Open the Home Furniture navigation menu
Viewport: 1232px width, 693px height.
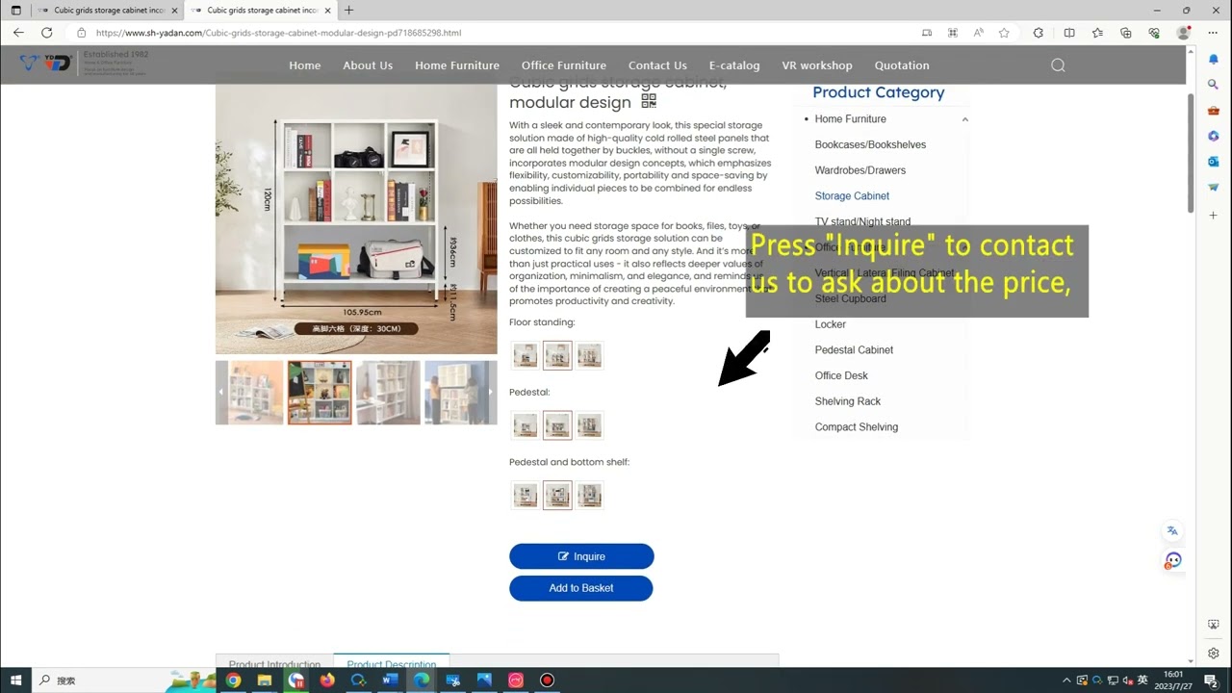click(457, 65)
